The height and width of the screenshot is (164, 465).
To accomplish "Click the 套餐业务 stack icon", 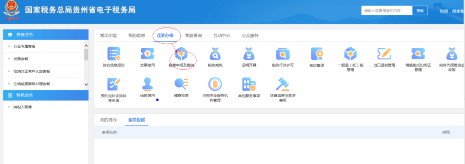I will click(10, 35).
